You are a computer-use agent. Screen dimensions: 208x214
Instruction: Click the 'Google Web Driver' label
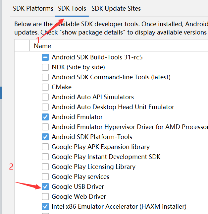[79, 197]
